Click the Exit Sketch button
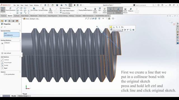Viewport: 179px width, 100px height. 3,9
